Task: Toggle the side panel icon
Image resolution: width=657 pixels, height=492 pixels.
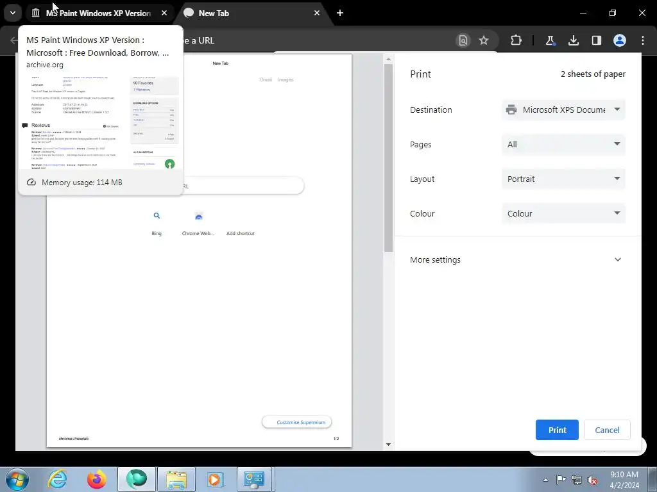Action: [596, 40]
